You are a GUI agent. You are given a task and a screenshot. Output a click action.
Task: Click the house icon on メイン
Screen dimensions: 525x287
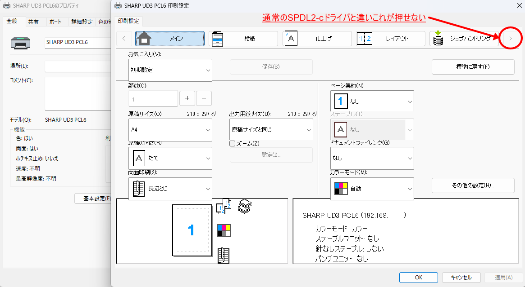(144, 38)
